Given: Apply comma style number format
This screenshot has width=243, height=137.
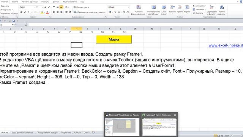Looking at the screenshot, I should pyautogui.click(x=119, y=12).
